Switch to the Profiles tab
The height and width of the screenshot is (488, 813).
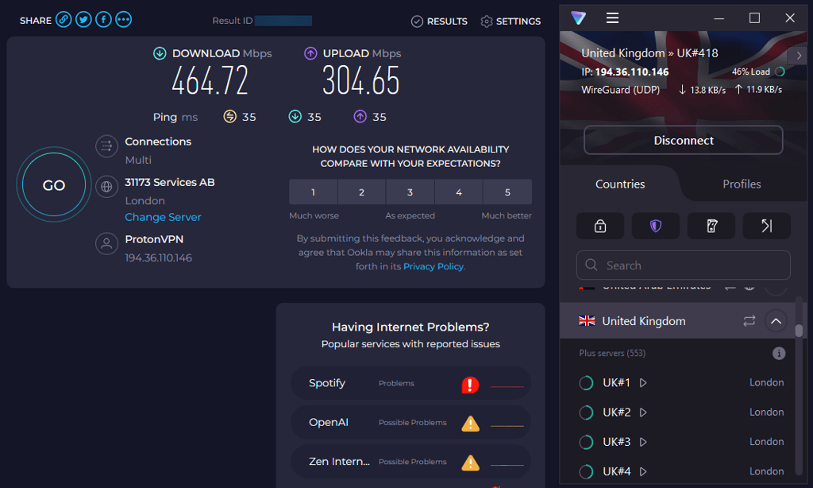[x=742, y=184]
